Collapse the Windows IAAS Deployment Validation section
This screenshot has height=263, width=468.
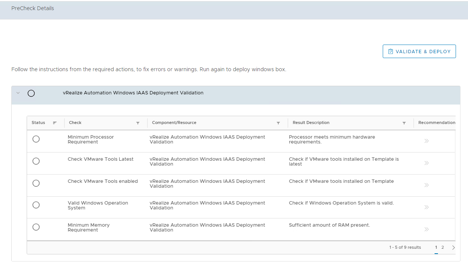(x=18, y=93)
